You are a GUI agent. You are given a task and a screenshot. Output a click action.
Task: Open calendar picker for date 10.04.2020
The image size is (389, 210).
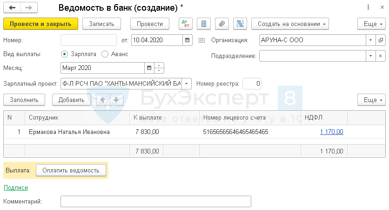[188, 40]
